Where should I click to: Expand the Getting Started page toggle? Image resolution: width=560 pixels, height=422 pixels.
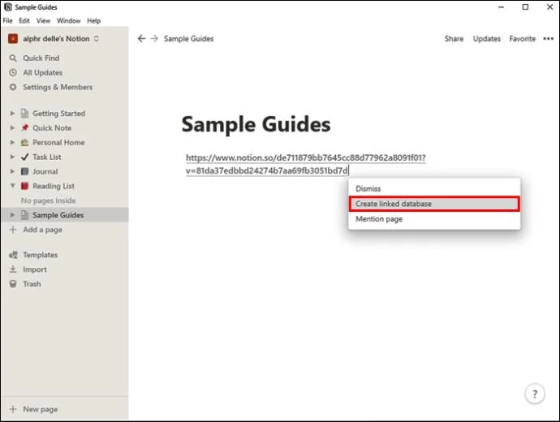pyautogui.click(x=12, y=114)
